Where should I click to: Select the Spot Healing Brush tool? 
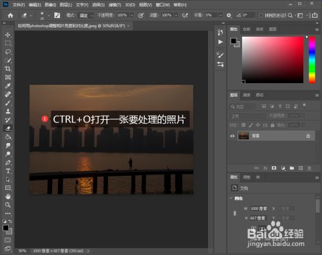pyautogui.click(x=8, y=94)
